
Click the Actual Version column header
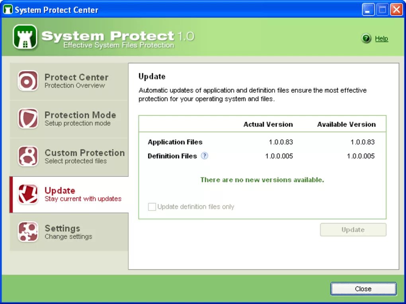click(x=268, y=124)
